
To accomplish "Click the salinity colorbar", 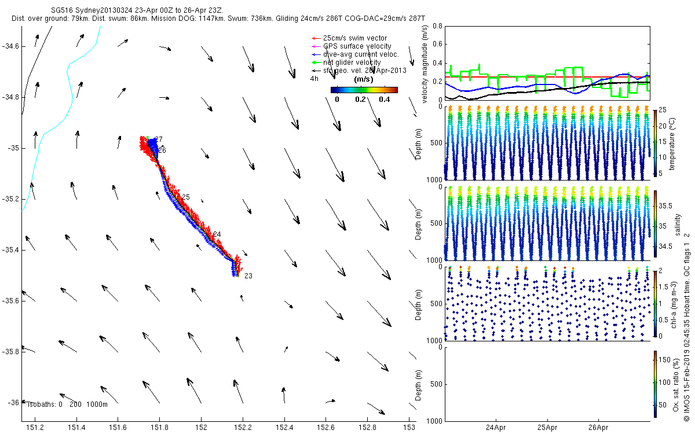I will point(654,223).
